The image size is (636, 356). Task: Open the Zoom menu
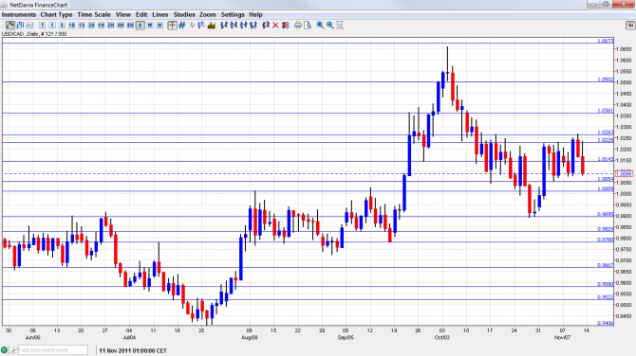pos(208,14)
